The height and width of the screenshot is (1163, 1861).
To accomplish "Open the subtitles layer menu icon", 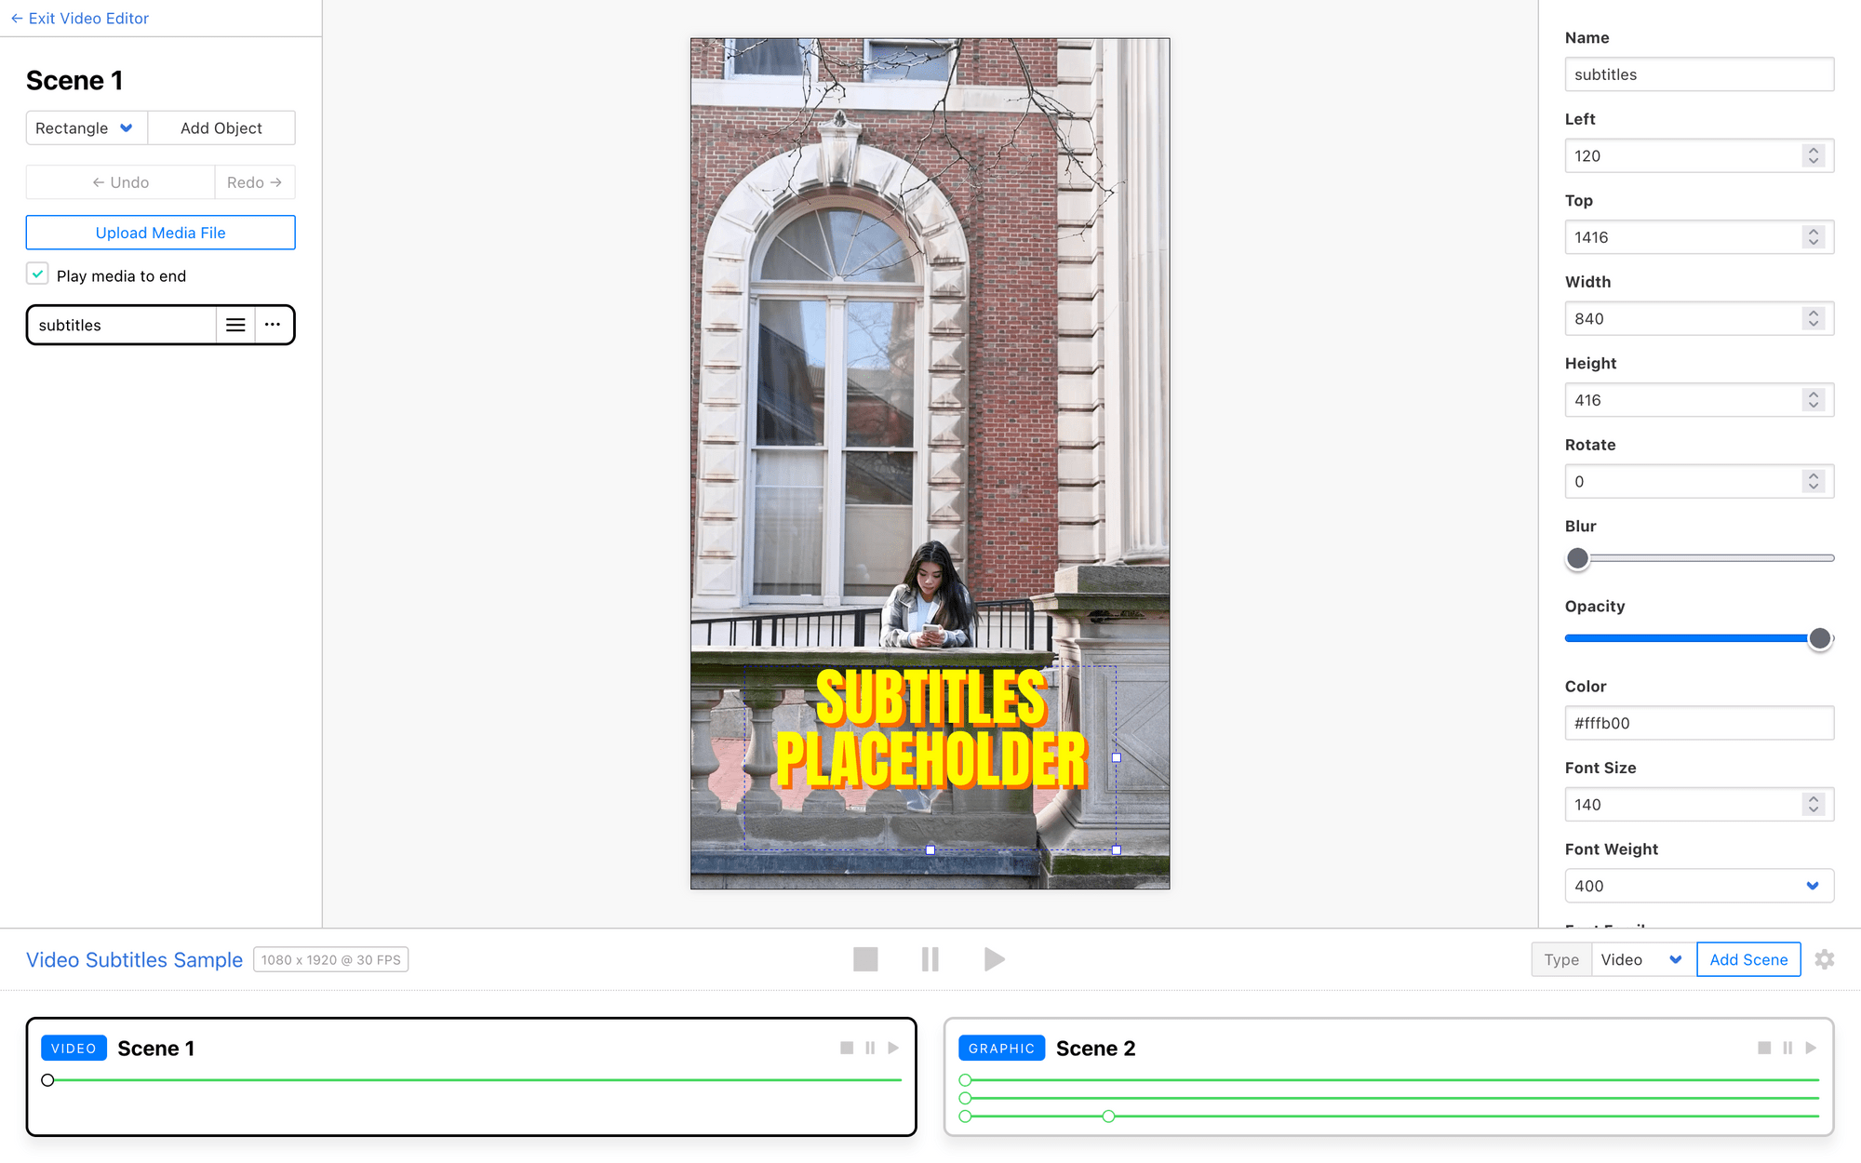I will click(235, 325).
